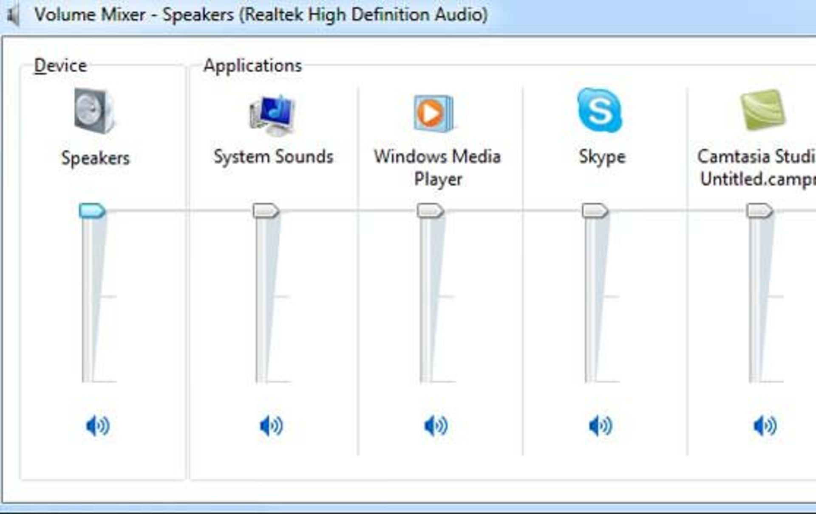Click the Skype application icon
The width and height of the screenshot is (816, 514).
tap(599, 110)
